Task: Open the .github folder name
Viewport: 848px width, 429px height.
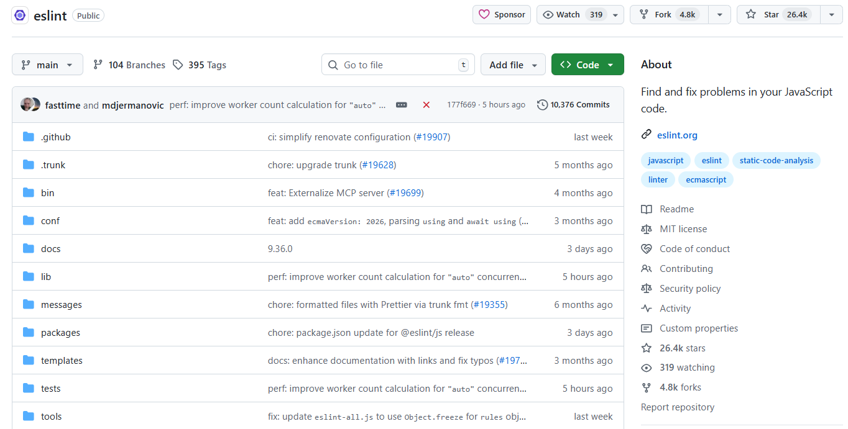Action: coord(56,137)
